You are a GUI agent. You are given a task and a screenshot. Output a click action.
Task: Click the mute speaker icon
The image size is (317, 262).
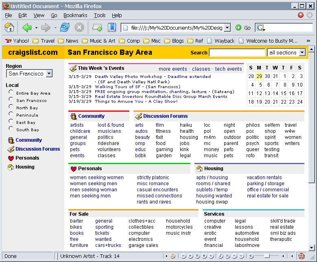pyautogui.click(x=251, y=256)
